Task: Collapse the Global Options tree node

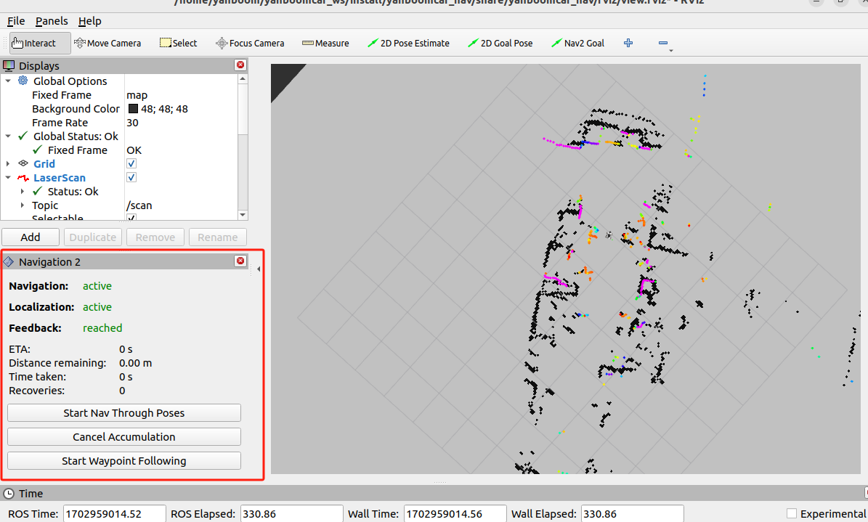Action: tap(8, 81)
